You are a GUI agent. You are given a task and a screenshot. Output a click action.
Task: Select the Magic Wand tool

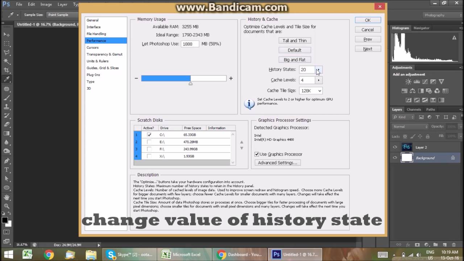pos(7,61)
